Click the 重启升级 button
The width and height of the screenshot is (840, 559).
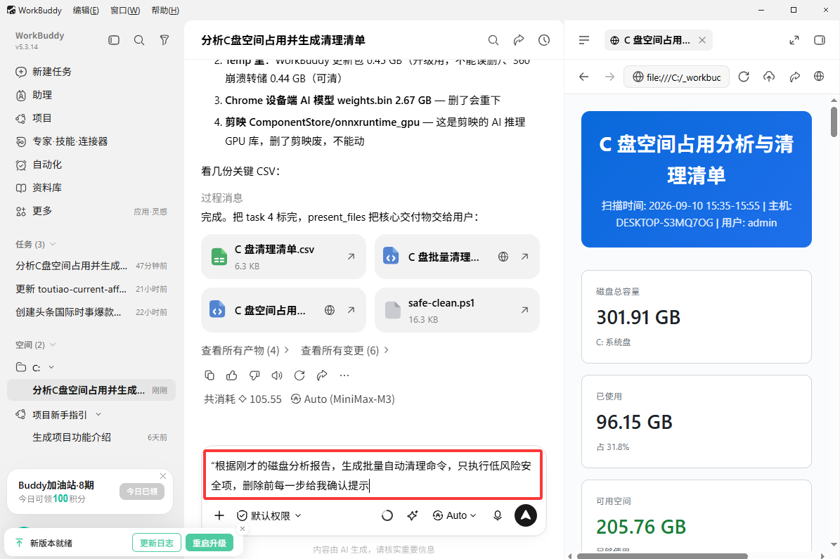click(x=209, y=543)
